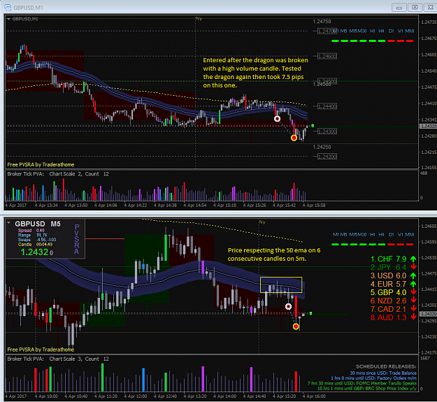
Task: Click the 1.24200 price level label on M1 chart
Action: pyautogui.click(x=327, y=157)
